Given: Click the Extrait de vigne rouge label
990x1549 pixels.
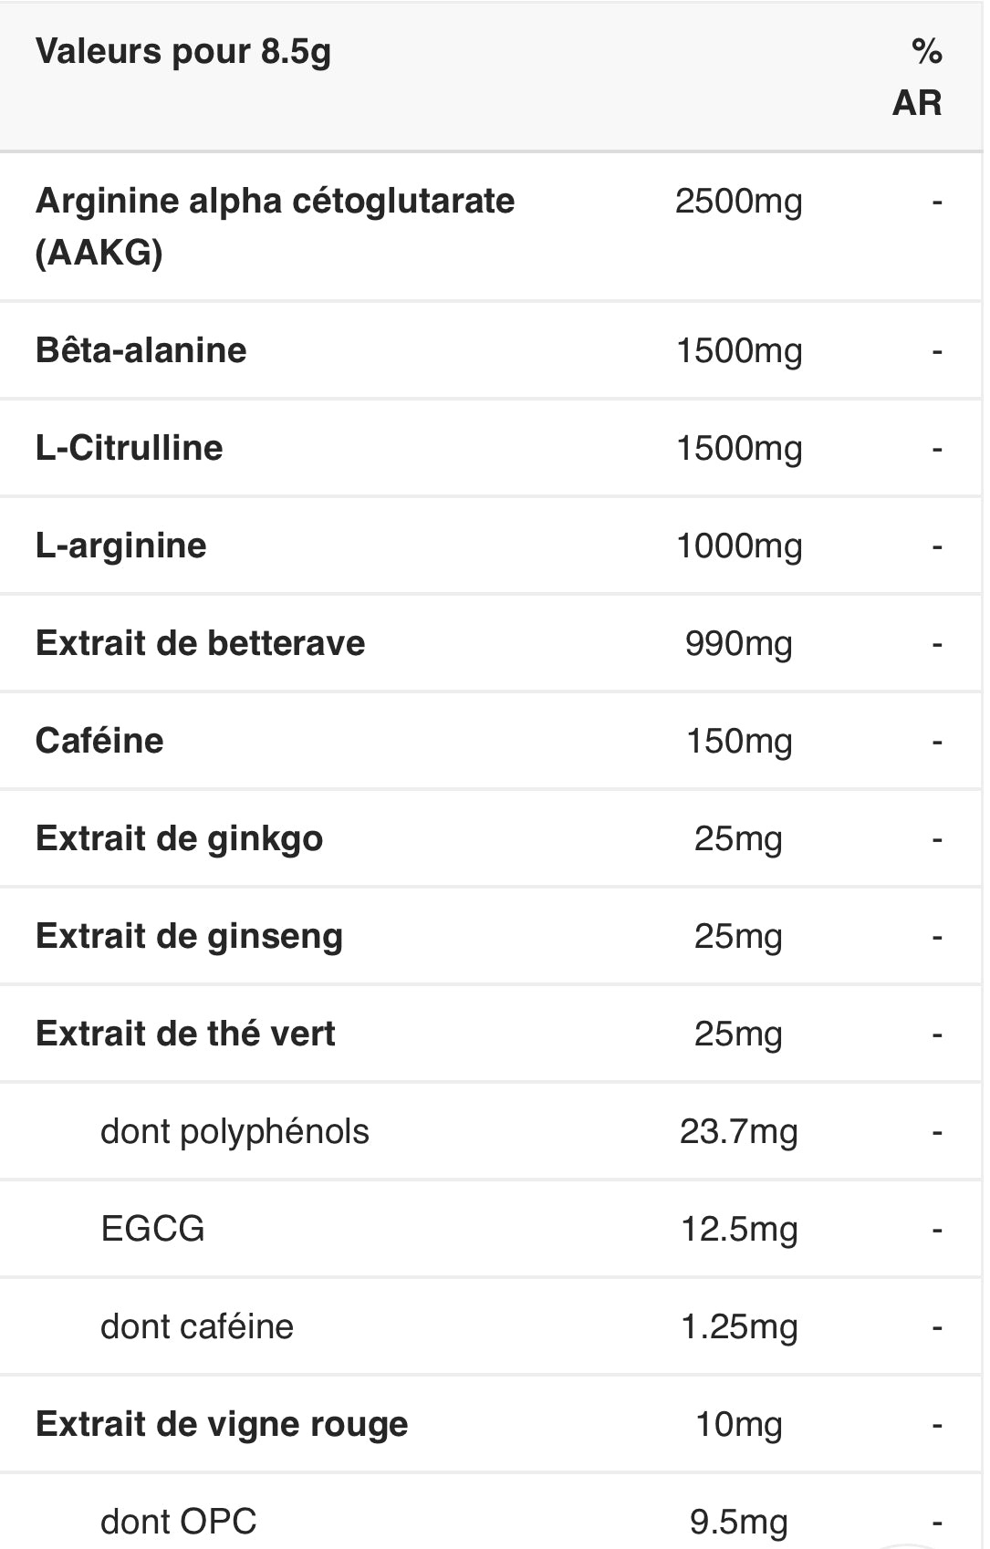Looking at the screenshot, I should (222, 1424).
